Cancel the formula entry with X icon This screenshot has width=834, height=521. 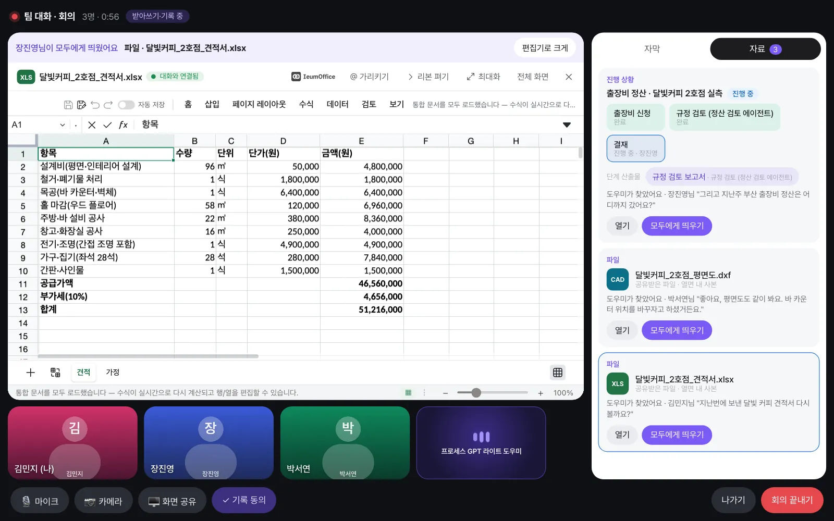coord(92,125)
